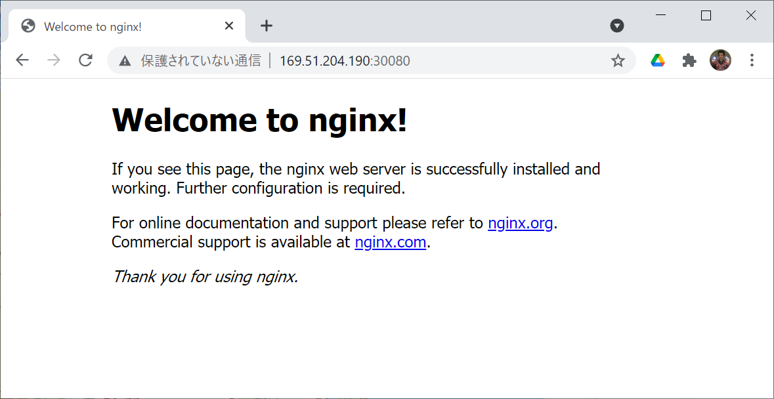Go back with the back arrow

tap(22, 60)
